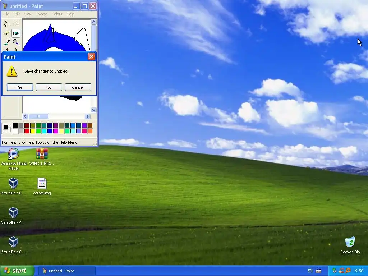
Task: Click the warning icon in the Paint dialog
Action: 12,72
